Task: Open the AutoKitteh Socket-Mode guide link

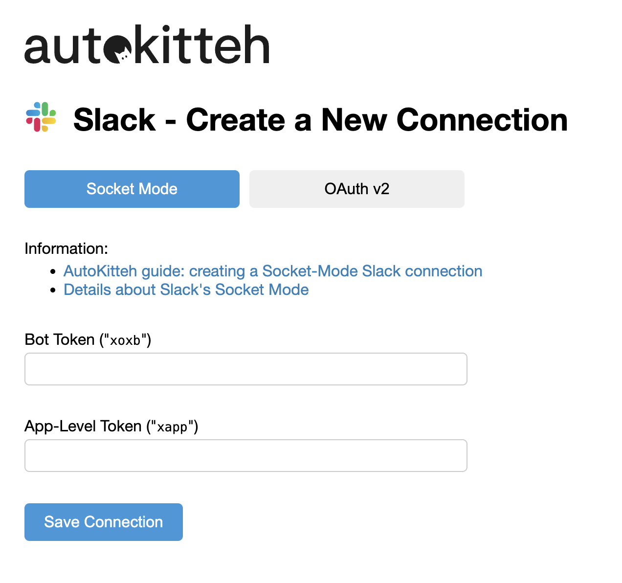Action: [273, 271]
